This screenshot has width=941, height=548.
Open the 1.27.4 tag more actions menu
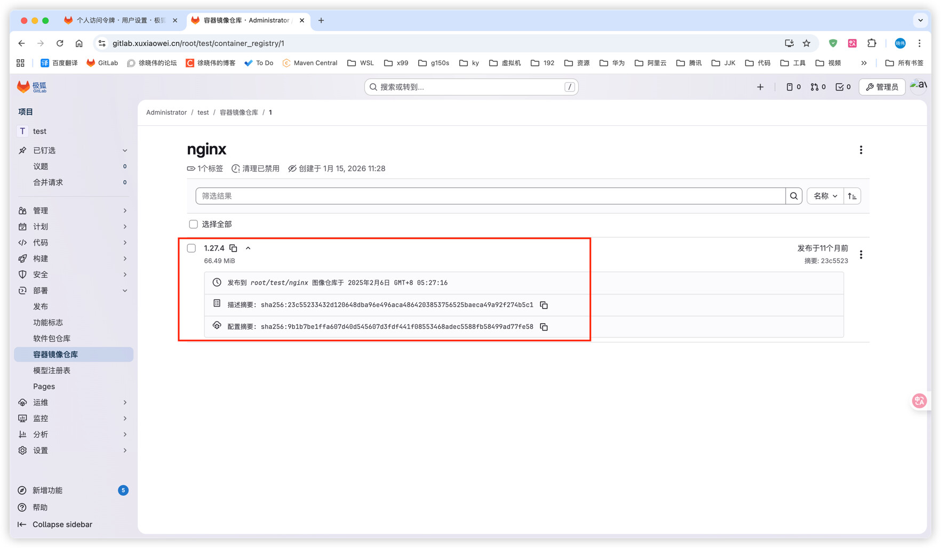pos(860,255)
